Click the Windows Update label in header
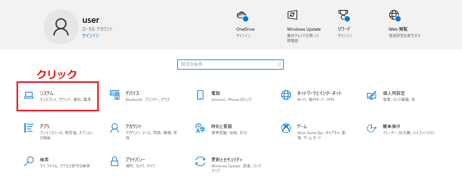This screenshot has height=186, width=462. click(x=304, y=29)
